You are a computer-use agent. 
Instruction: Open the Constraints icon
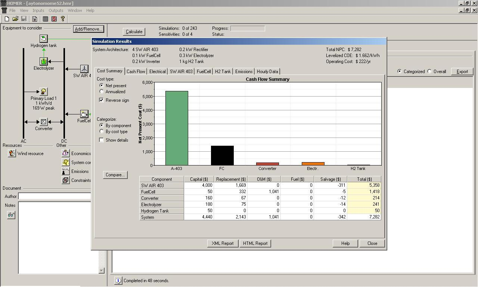(66, 180)
